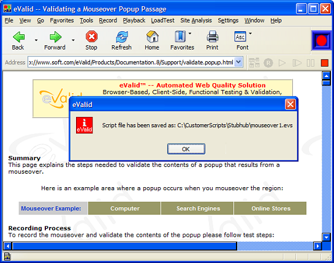
Task: Expand the Forward history dropdown arrow
Action: (x=73, y=40)
